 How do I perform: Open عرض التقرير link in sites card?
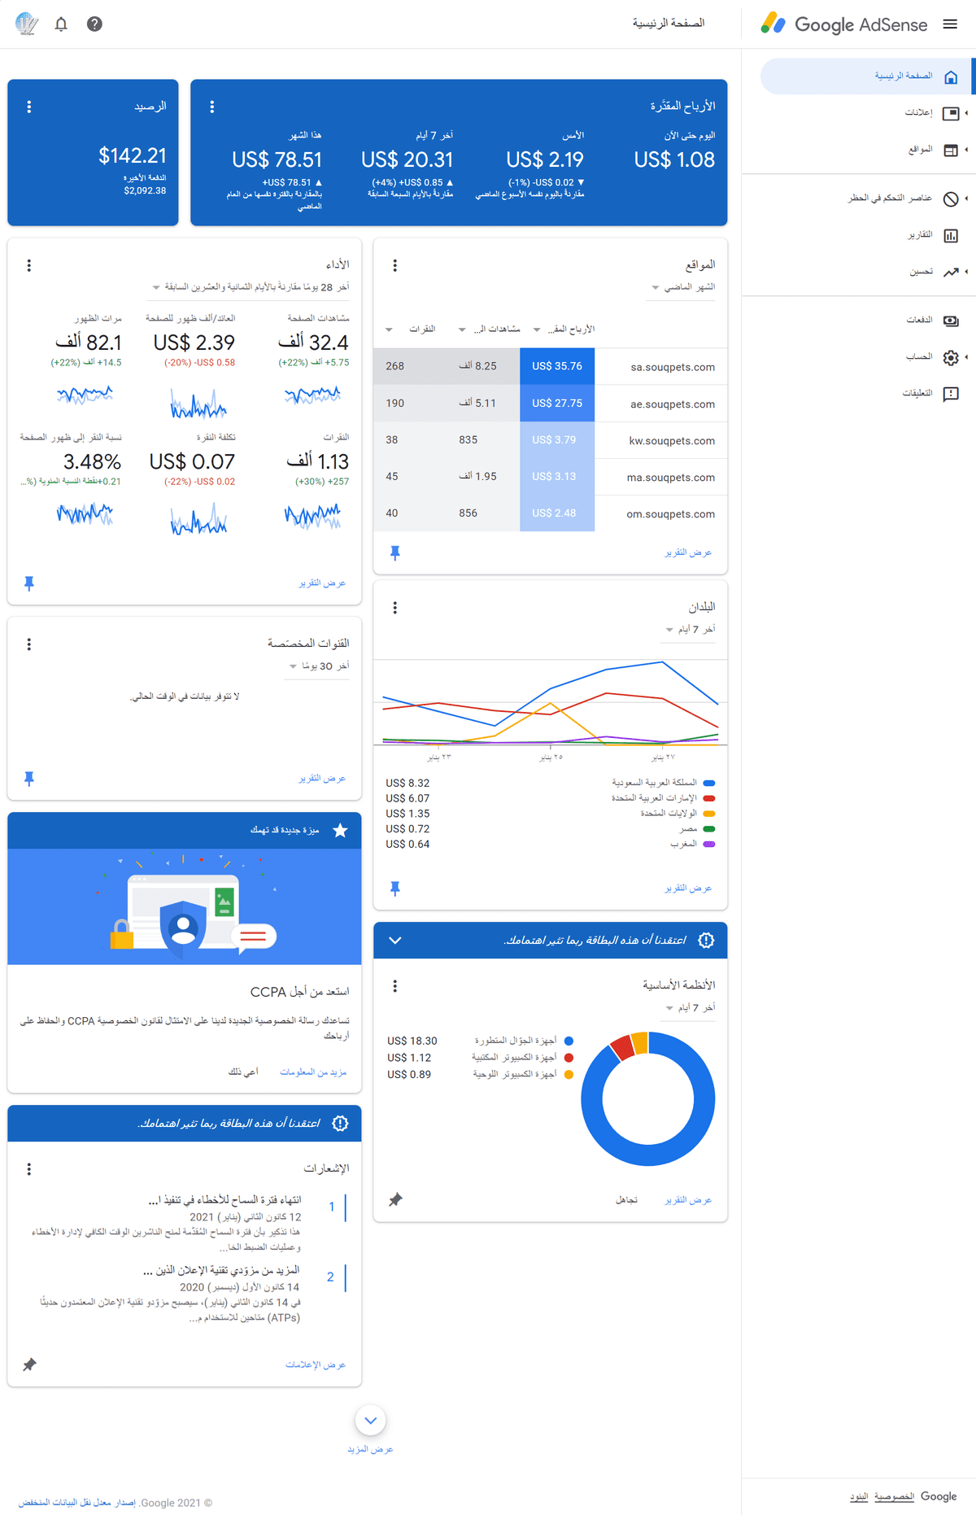click(688, 553)
